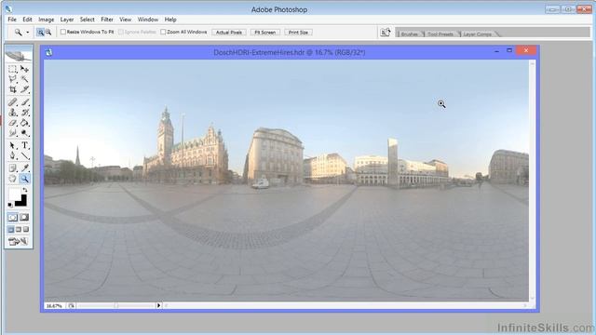Open the View menu
The width and height of the screenshot is (596, 335).
point(125,20)
